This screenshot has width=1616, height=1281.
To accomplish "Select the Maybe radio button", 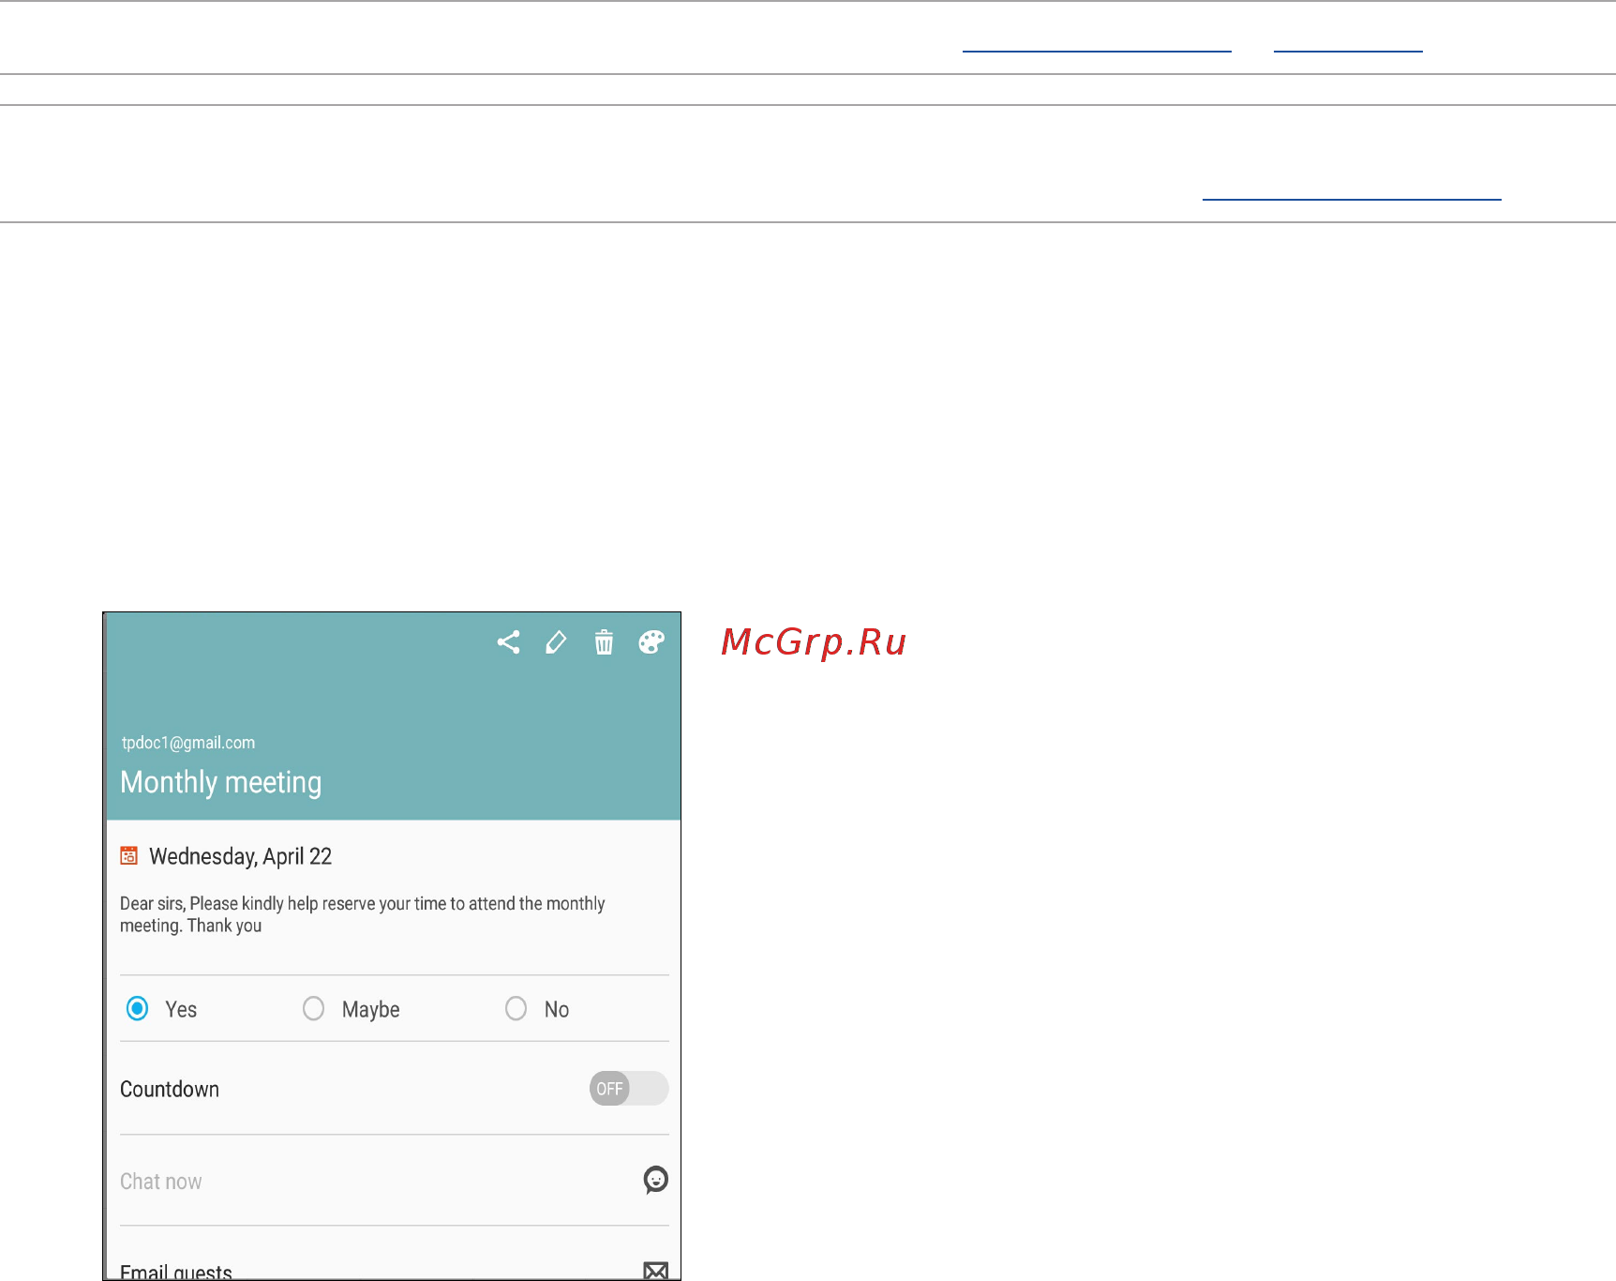I will point(313,1008).
